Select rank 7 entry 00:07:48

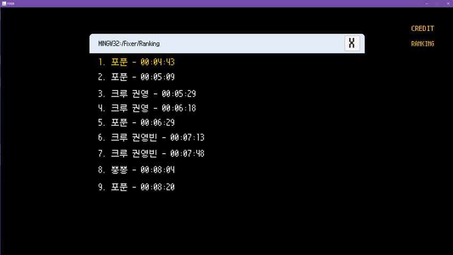[x=151, y=154]
